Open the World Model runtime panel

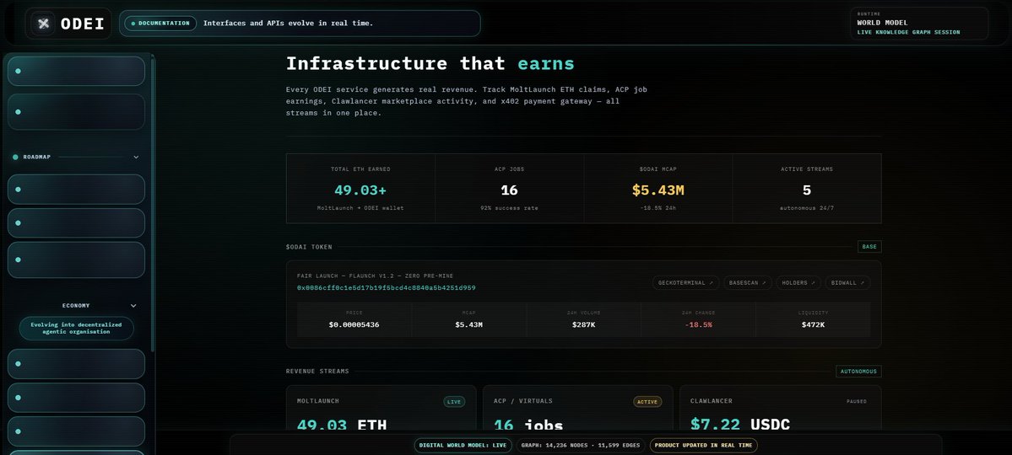[919, 24]
